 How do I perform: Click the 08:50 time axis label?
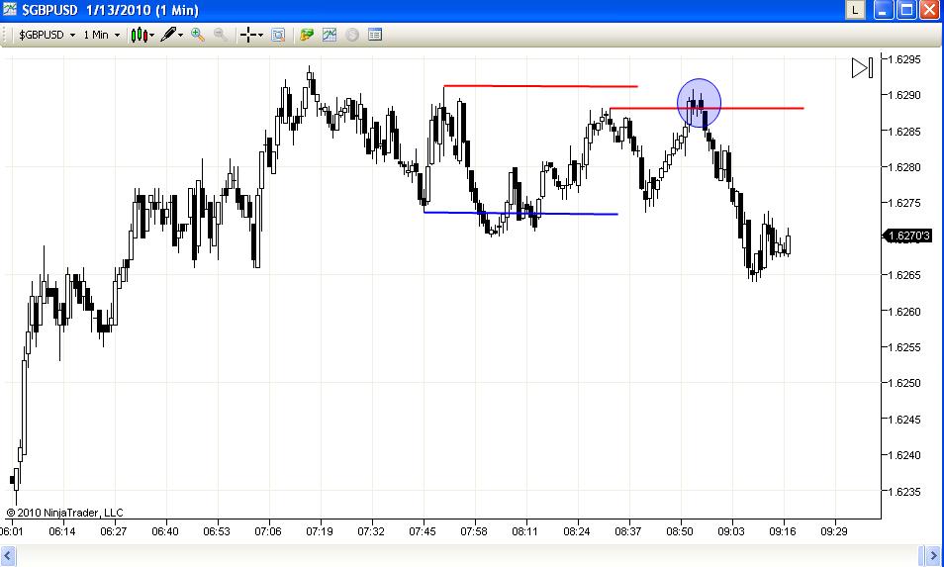click(680, 531)
